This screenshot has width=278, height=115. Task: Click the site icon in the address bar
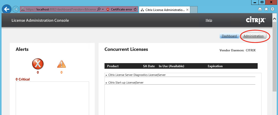(23, 9)
